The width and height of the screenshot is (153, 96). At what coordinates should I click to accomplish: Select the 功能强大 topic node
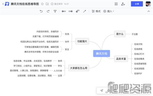click(82, 41)
